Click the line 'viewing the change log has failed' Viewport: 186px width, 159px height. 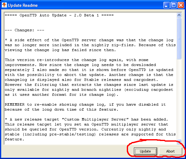click(60, 50)
